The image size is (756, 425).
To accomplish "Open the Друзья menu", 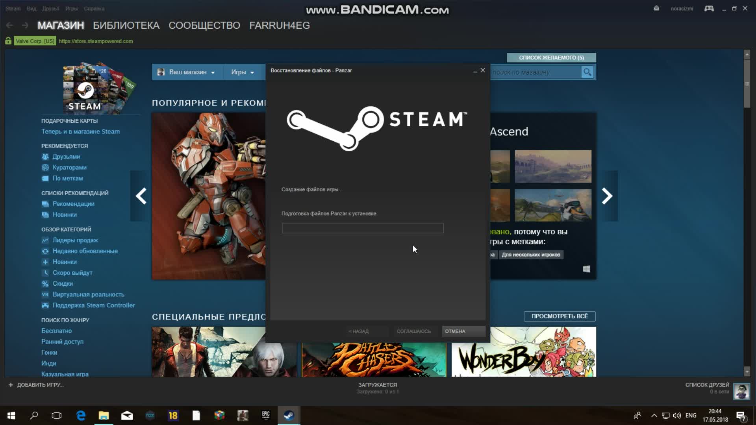I will click(51, 8).
